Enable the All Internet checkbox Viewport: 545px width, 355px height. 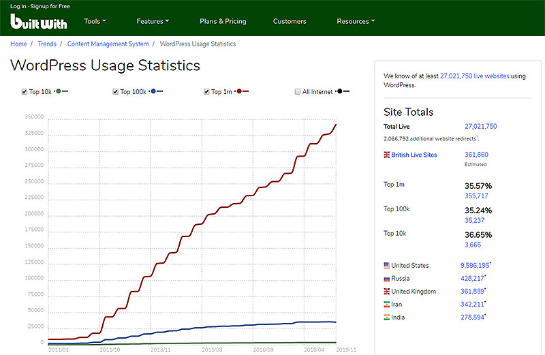(x=298, y=92)
